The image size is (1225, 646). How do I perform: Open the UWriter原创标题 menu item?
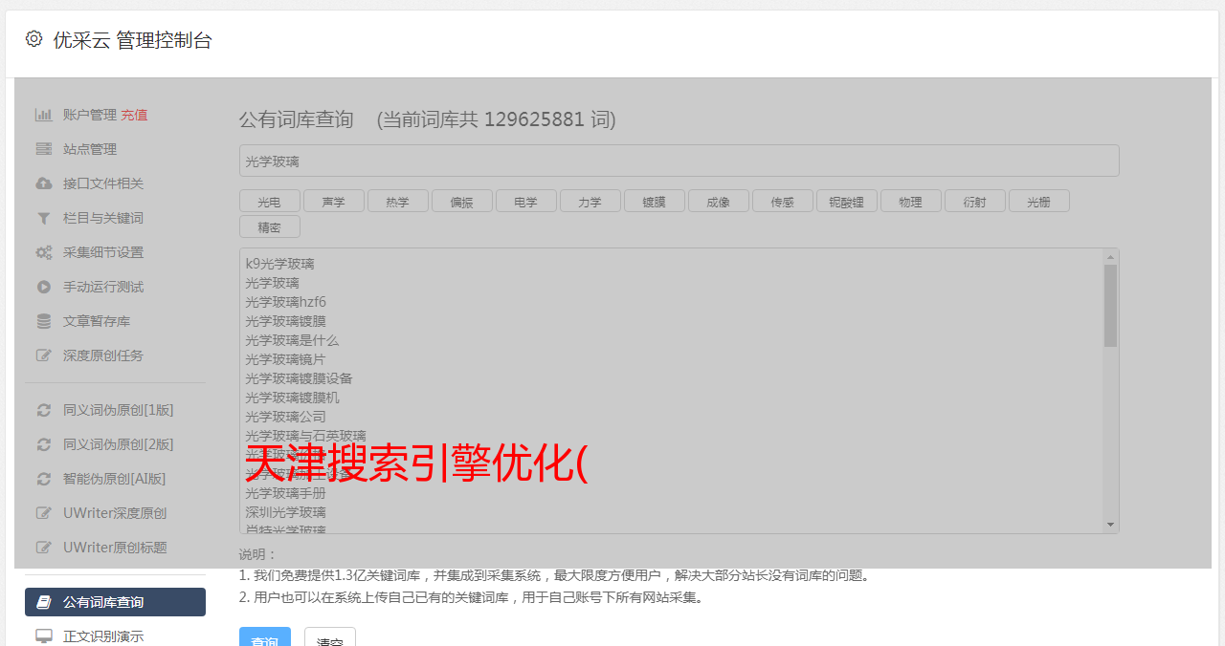pos(115,548)
